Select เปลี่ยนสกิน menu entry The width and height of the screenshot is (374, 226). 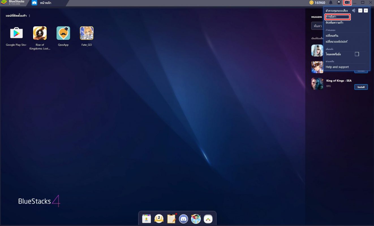coord(332,36)
